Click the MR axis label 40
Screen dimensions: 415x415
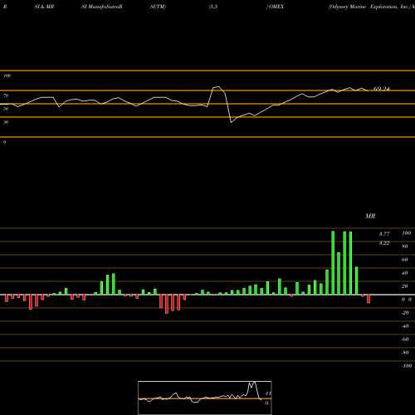pyautogui.click(x=405, y=273)
